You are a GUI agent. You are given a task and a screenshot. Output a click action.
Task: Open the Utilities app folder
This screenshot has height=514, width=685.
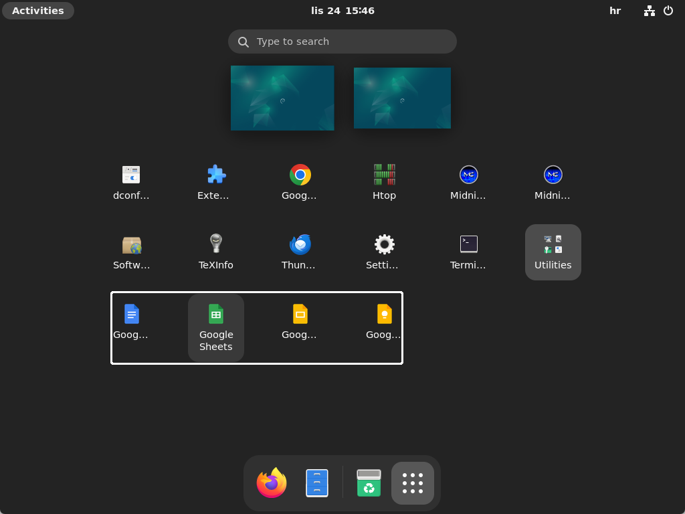coord(553,252)
